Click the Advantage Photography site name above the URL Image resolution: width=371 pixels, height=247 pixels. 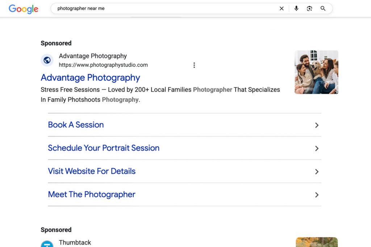(93, 56)
